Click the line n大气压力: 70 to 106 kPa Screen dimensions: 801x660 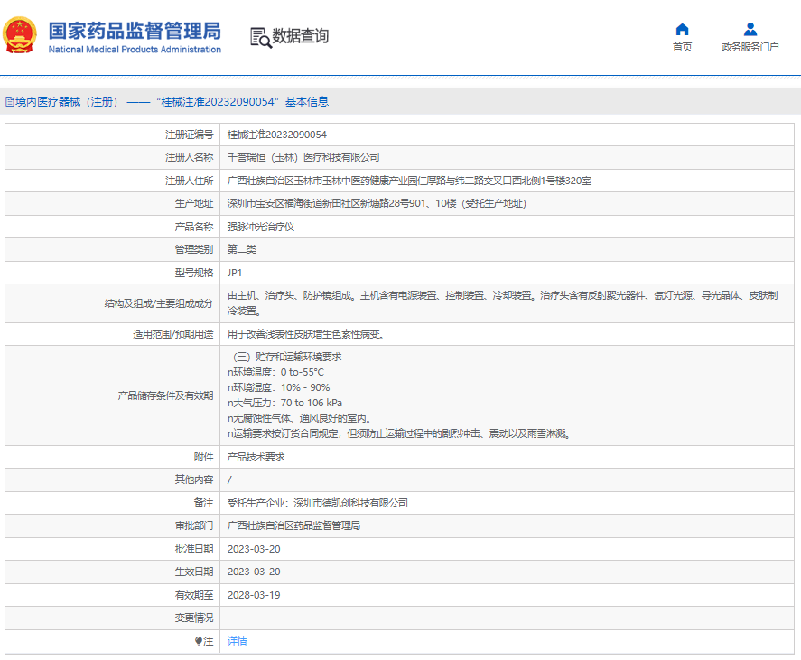pos(284,403)
